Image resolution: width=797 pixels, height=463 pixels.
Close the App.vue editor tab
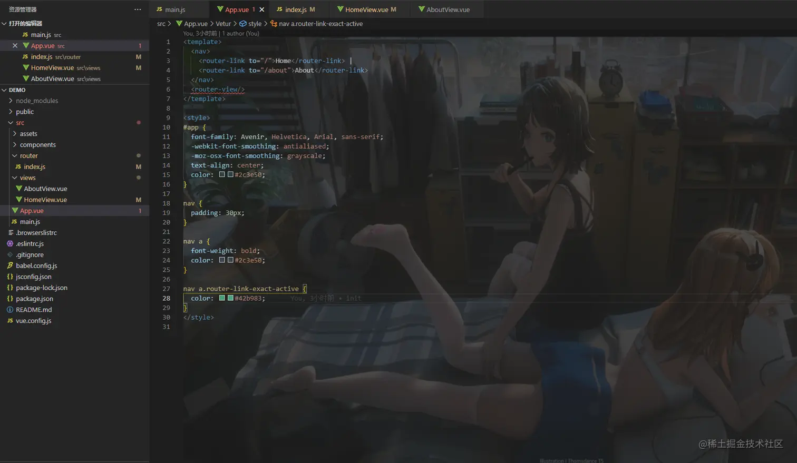coord(261,9)
